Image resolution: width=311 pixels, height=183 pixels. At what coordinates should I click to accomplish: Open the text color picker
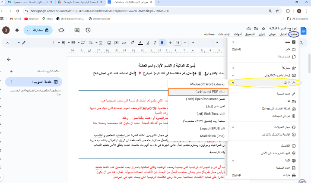click(x=140, y=43)
